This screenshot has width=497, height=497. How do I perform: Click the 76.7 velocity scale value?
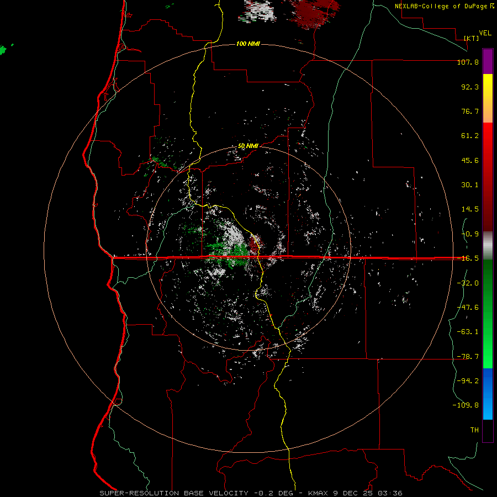470,111
